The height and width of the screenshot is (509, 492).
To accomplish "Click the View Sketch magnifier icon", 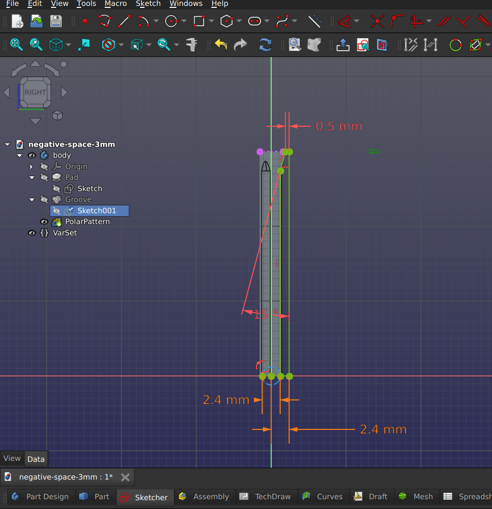I will pyautogui.click(x=363, y=45).
